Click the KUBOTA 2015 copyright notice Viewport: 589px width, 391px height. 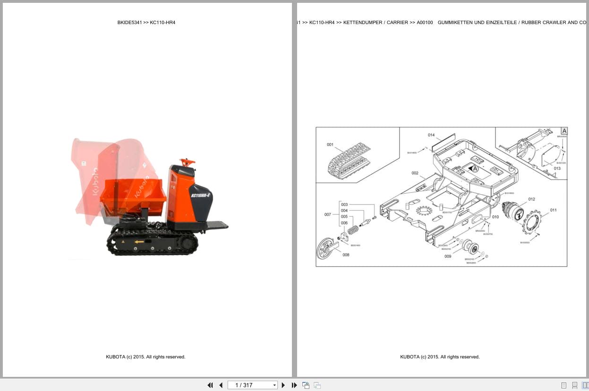point(145,357)
